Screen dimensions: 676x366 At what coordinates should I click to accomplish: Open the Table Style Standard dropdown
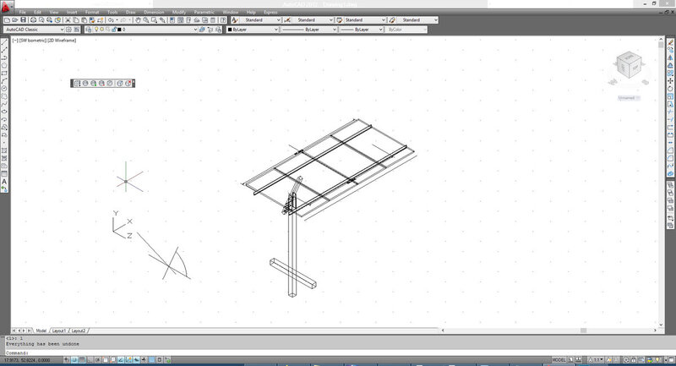click(365, 20)
